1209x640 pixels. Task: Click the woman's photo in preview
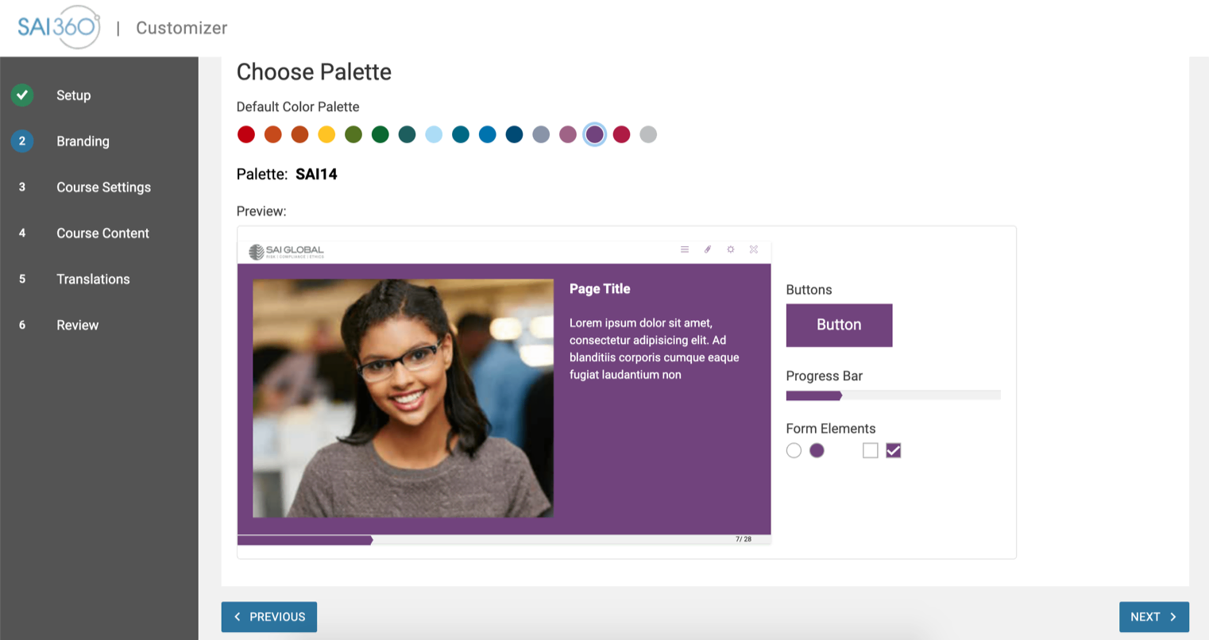pyautogui.click(x=403, y=398)
